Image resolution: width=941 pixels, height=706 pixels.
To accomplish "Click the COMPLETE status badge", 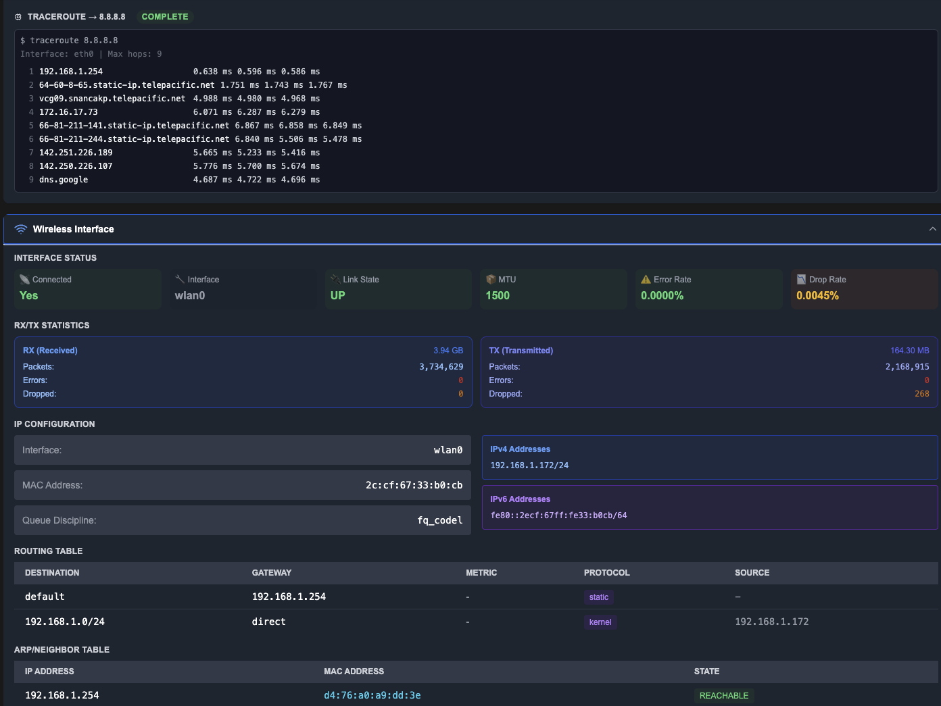I will tap(165, 17).
